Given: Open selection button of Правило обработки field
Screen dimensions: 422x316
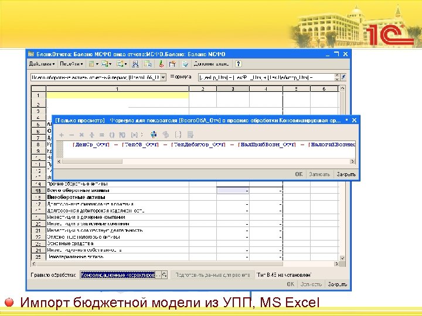Looking at the screenshot, I should tap(158, 275).
